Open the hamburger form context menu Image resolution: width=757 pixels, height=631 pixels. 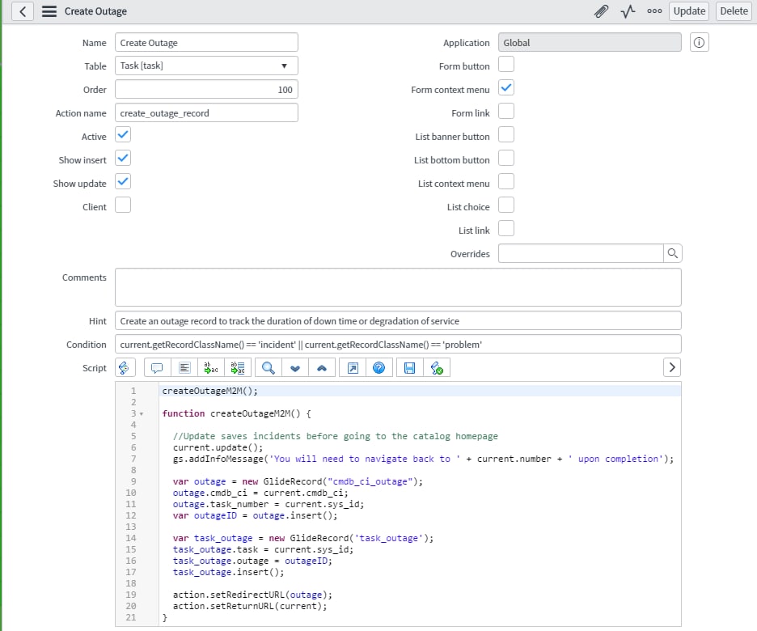tap(49, 11)
